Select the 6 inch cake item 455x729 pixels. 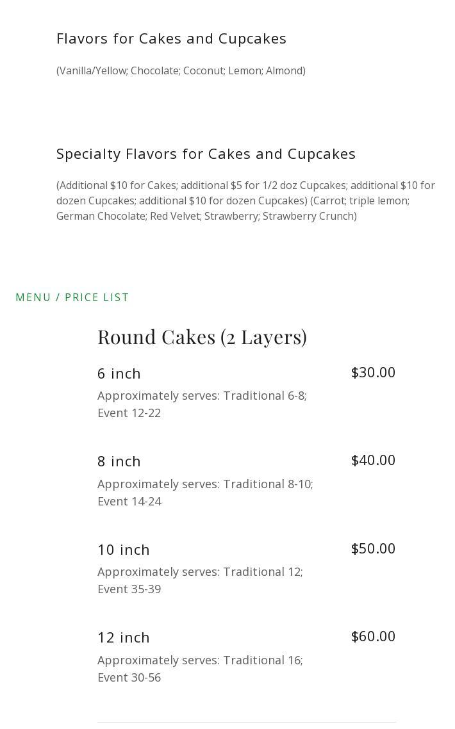click(x=119, y=373)
